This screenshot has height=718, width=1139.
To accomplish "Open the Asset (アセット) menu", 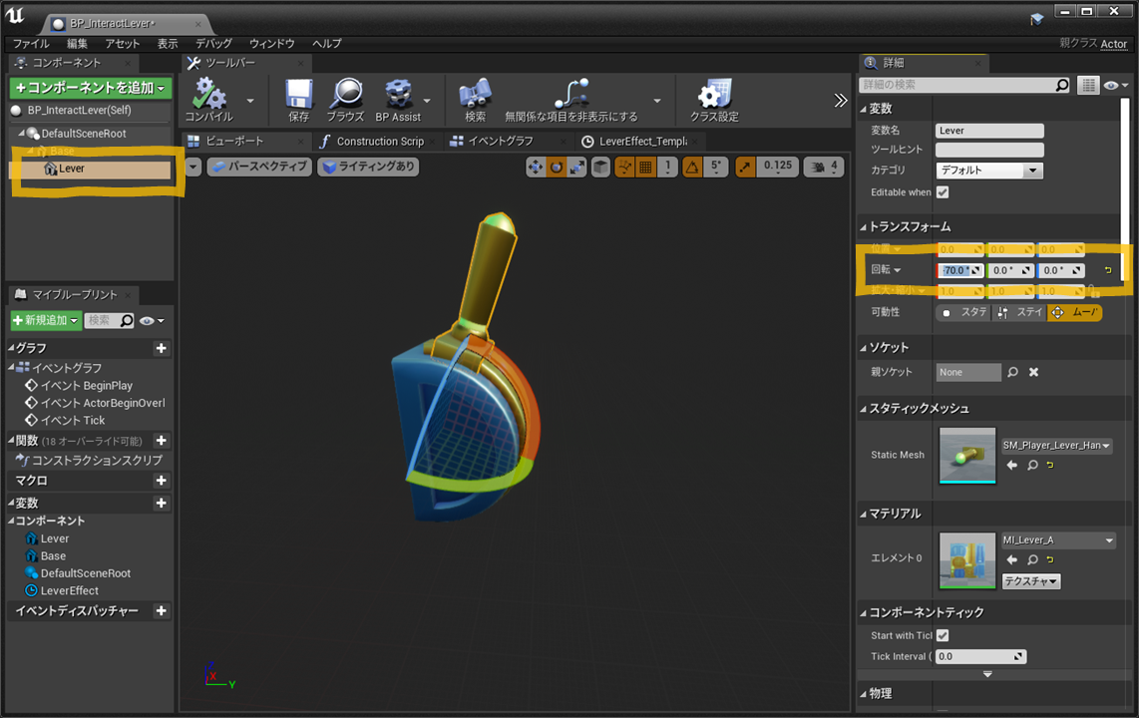I will pos(122,44).
